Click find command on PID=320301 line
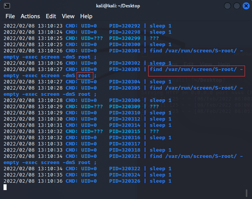 tap(196, 51)
